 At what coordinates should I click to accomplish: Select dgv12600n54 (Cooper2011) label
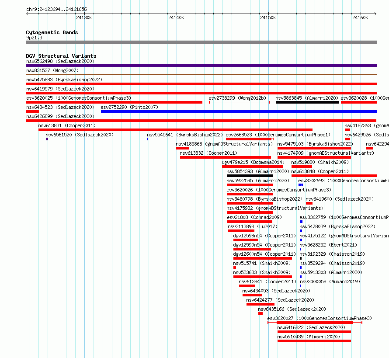(x=264, y=254)
